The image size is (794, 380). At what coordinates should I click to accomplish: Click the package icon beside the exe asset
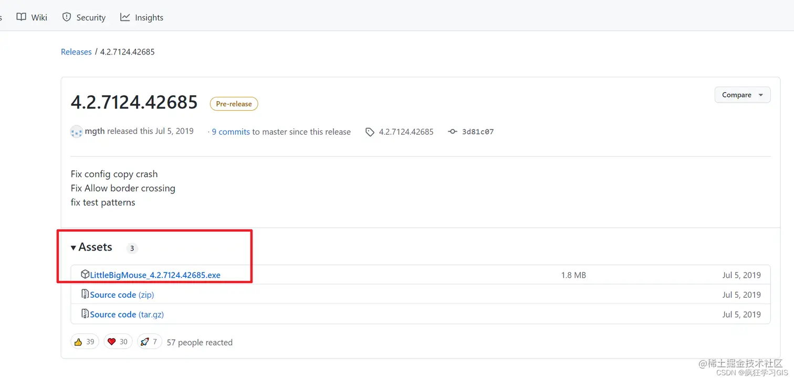[x=85, y=275]
